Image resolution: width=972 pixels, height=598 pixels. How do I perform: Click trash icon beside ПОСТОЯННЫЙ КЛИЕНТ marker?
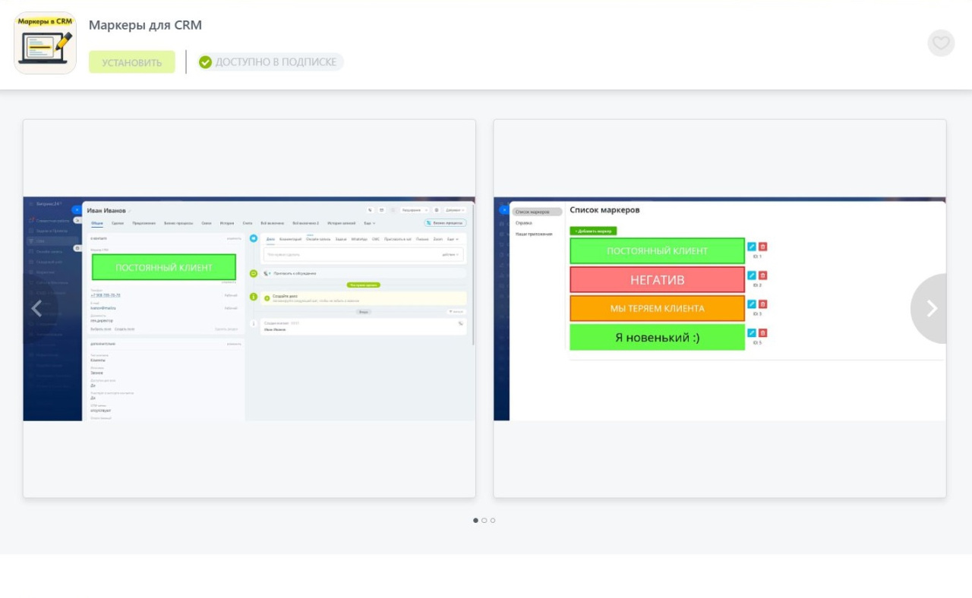click(762, 247)
